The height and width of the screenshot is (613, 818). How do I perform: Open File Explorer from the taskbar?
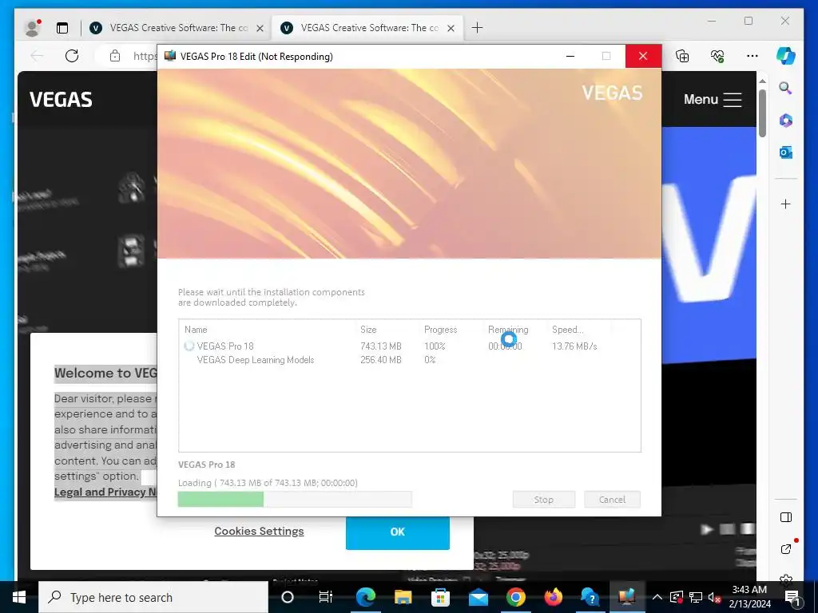pyautogui.click(x=403, y=597)
